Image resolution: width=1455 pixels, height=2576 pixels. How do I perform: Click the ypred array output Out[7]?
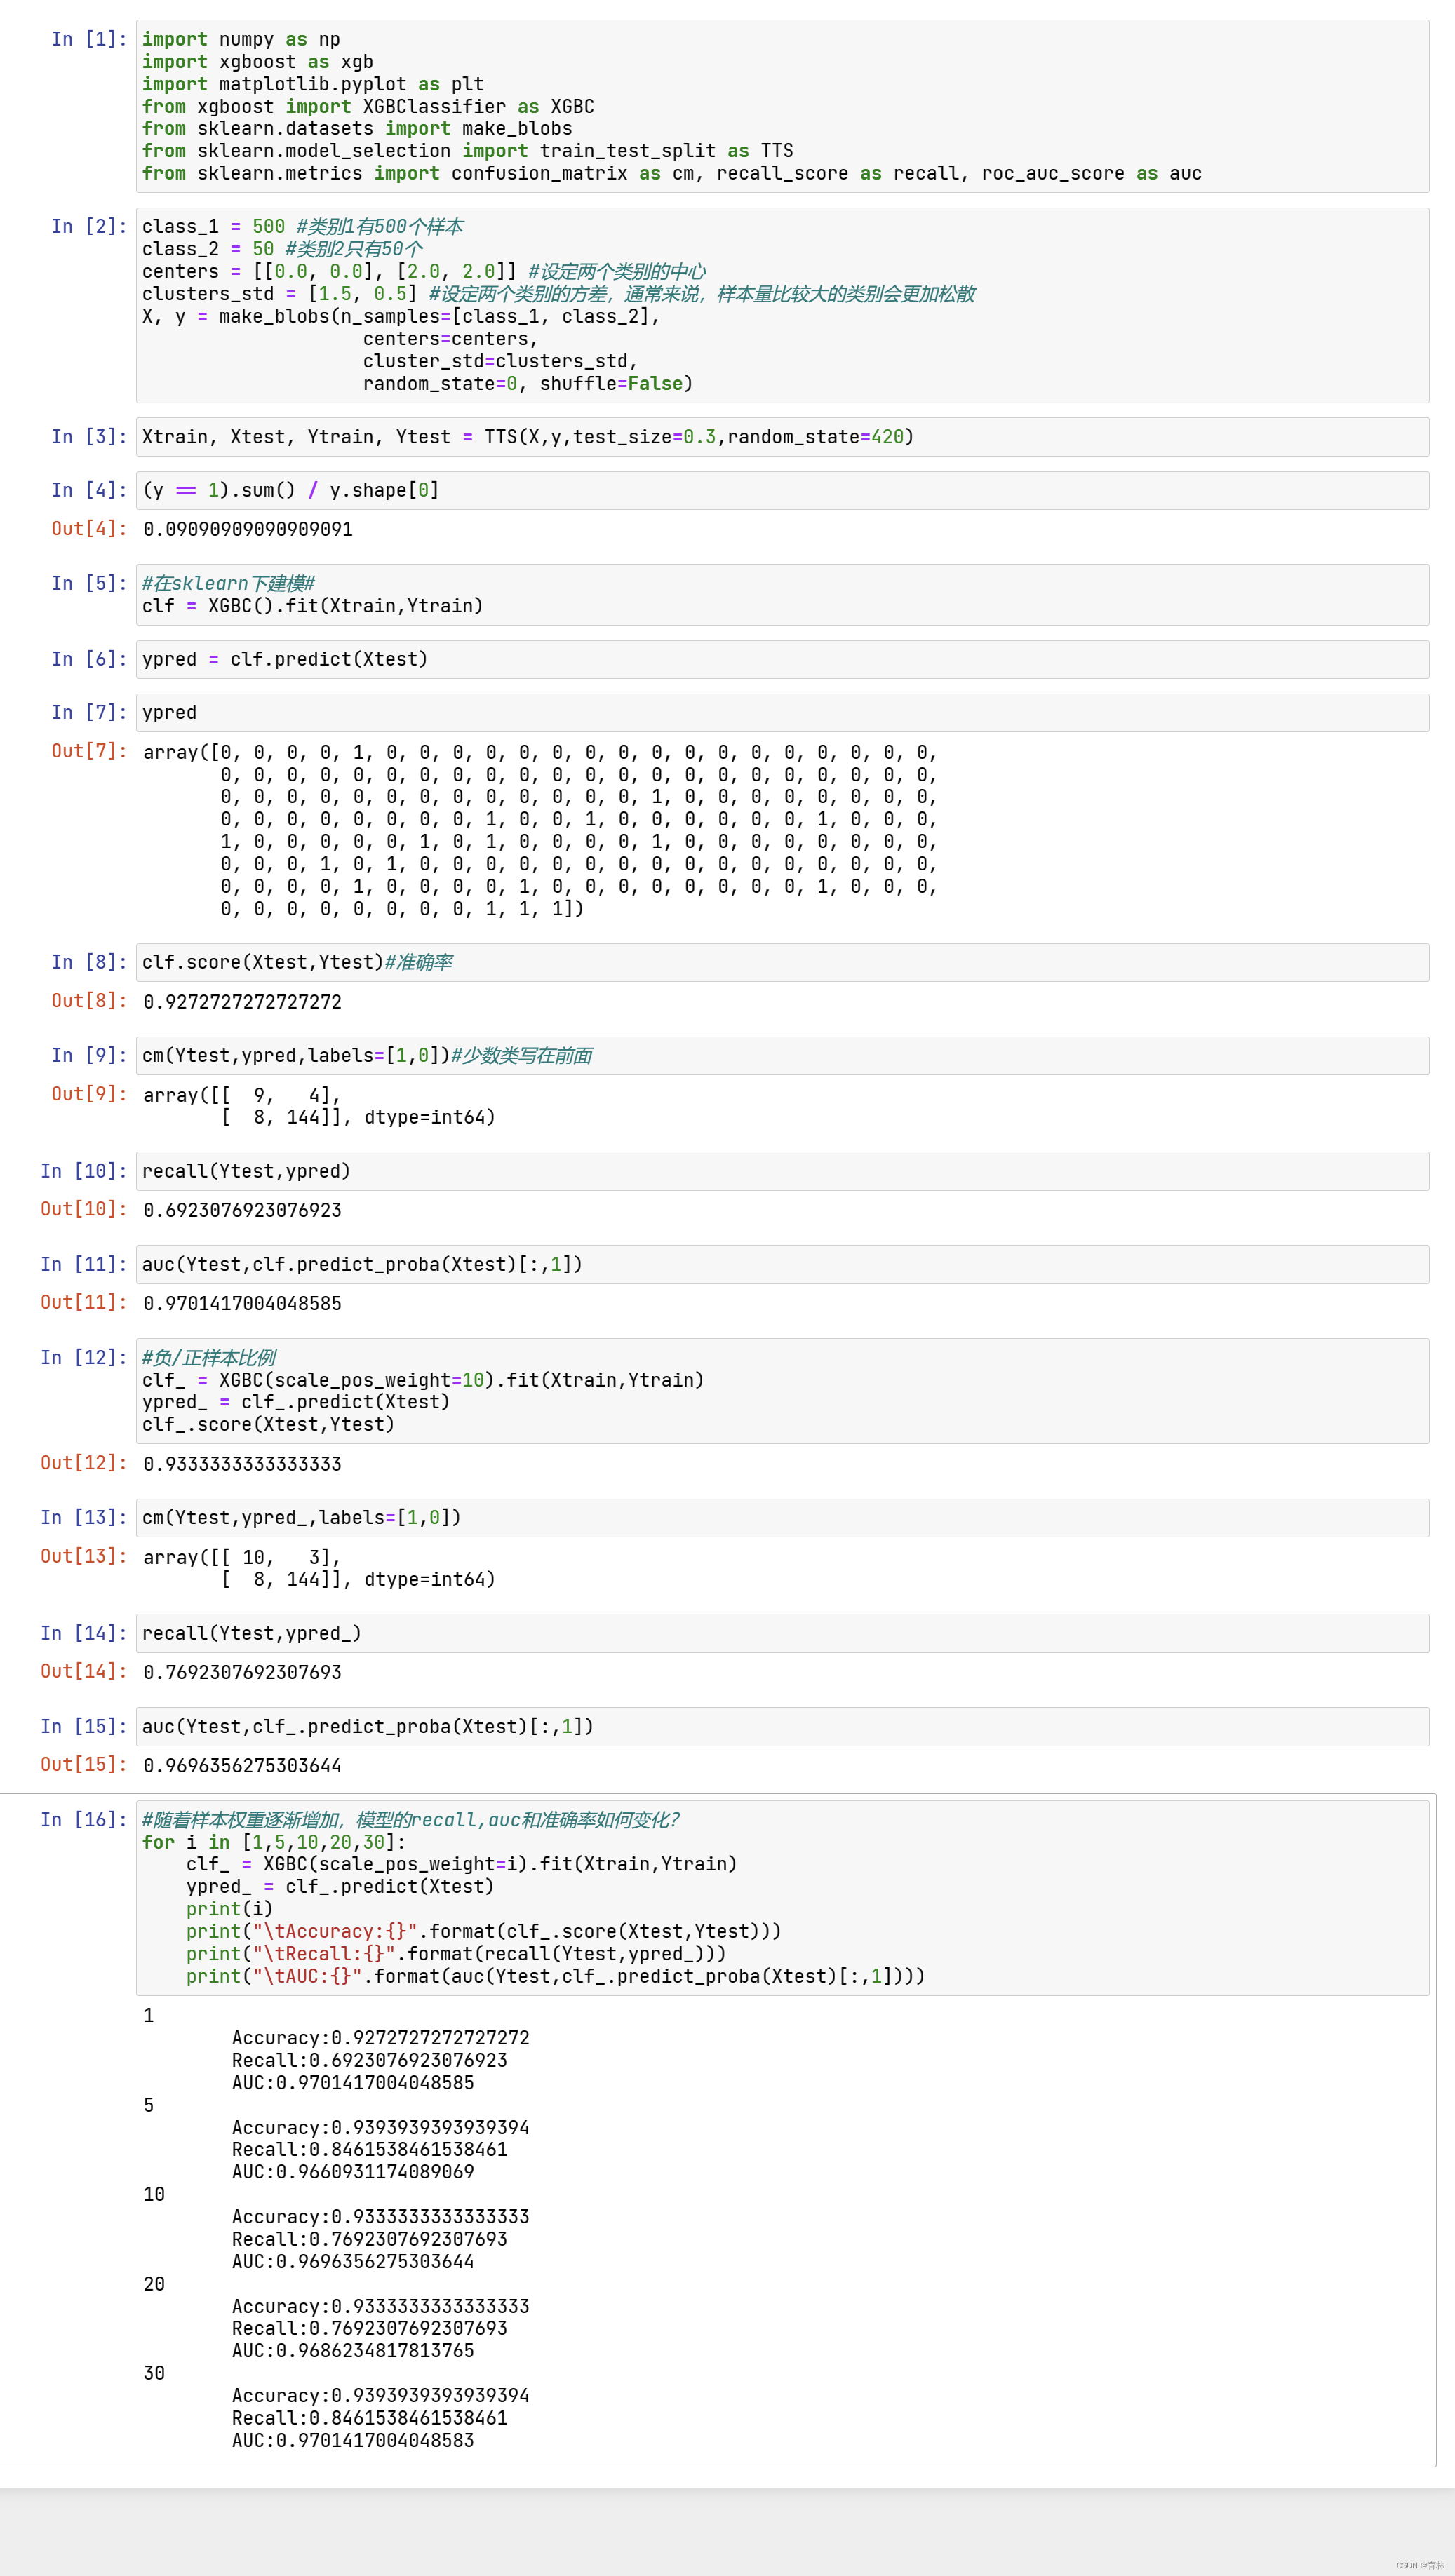click(540, 830)
